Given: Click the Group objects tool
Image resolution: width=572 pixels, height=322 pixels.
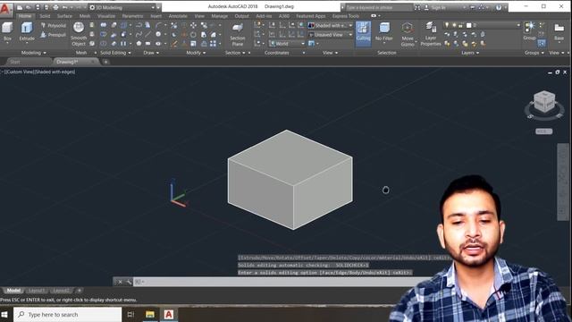Looking at the screenshot, I should point(529,31).
